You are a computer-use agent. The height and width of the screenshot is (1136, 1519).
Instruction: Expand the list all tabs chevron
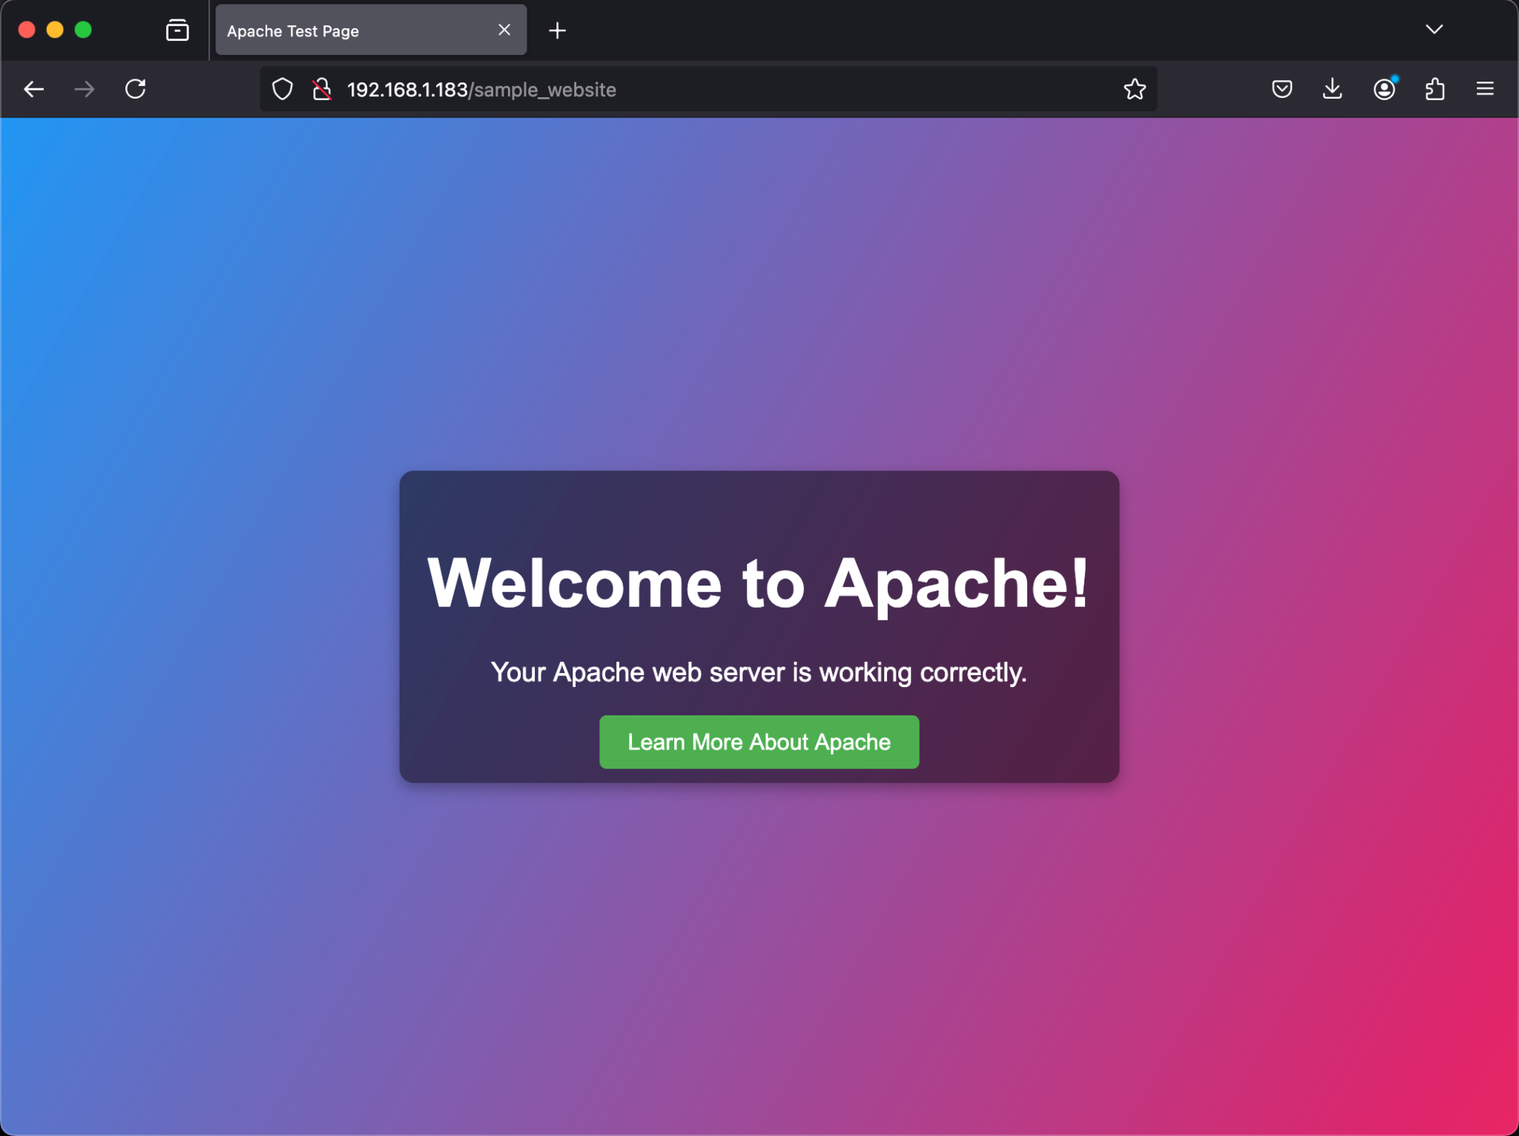[1434, 30]
